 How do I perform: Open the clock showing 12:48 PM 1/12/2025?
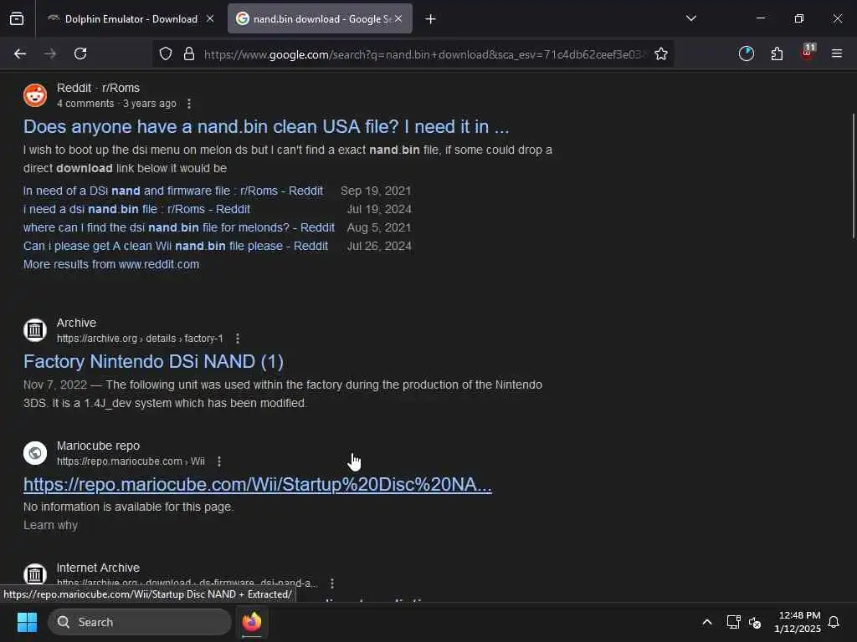click(798, 622)
